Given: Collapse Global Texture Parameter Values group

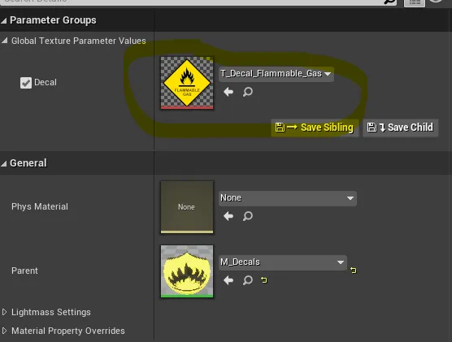Looking at the screenshot, I should 4,41.
